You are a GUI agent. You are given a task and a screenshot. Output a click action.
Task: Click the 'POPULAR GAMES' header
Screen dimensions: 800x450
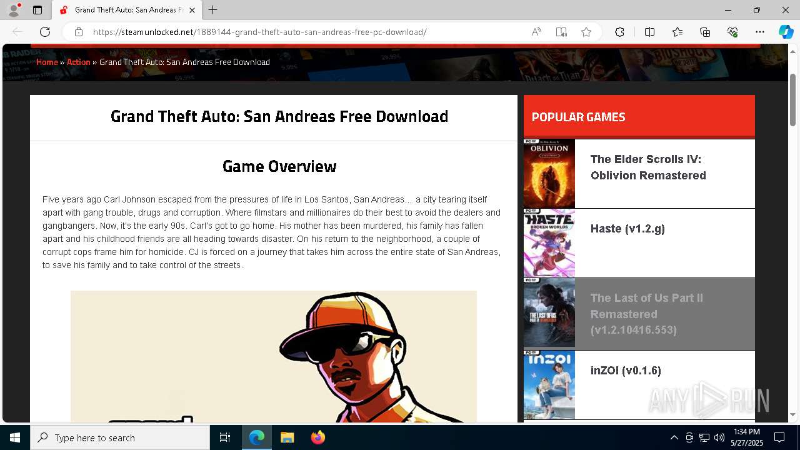pos(578,117)
